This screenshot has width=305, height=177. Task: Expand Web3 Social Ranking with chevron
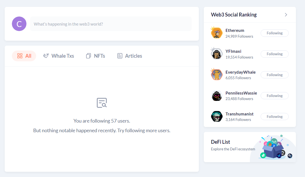point(286,15)
